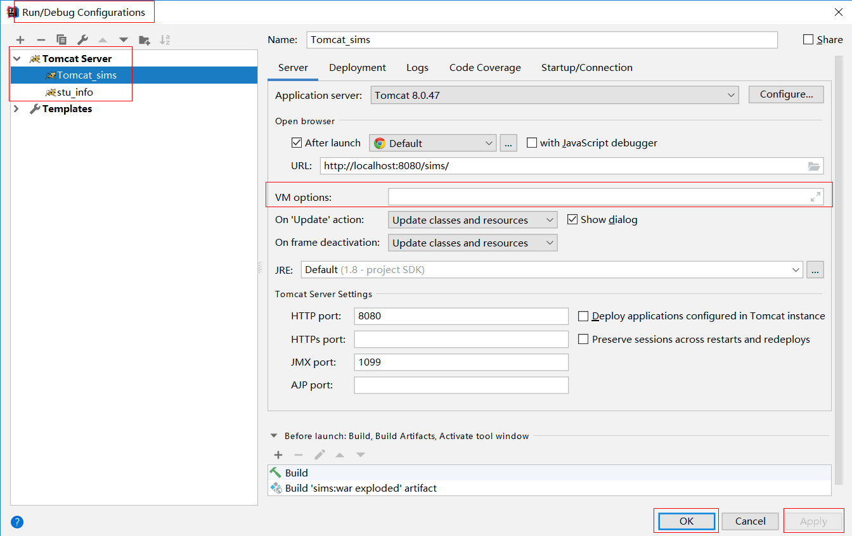Image resolution: width=852 pixels, height=536 pixels.
Task: Collapse the Tomcat Server tree node
Action: point(17,58)
